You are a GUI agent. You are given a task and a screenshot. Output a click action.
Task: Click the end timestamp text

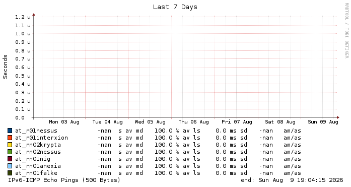coord(292,180)
